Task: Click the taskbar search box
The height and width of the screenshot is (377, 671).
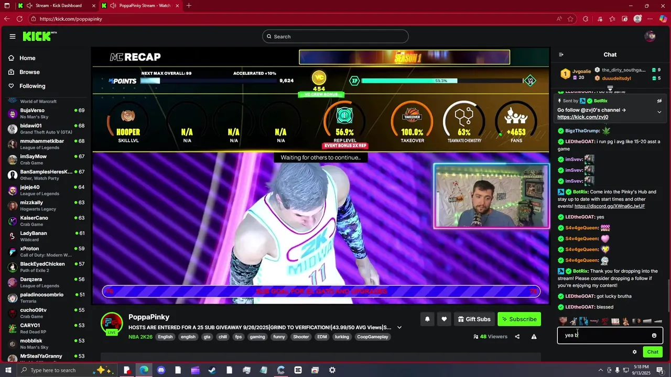Action: pos(68,370)
